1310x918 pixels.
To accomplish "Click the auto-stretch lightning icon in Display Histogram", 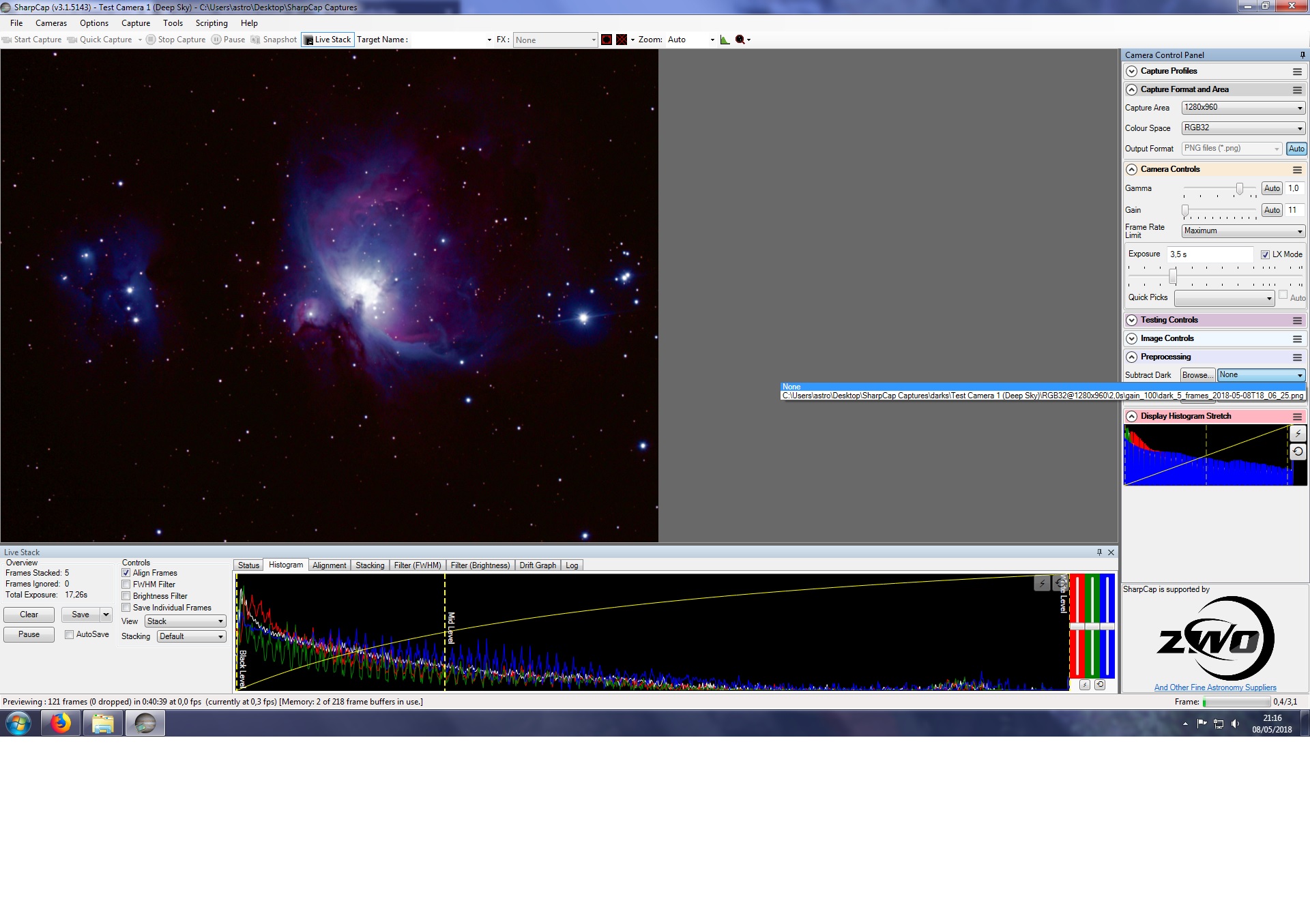I will [1298, 433].
